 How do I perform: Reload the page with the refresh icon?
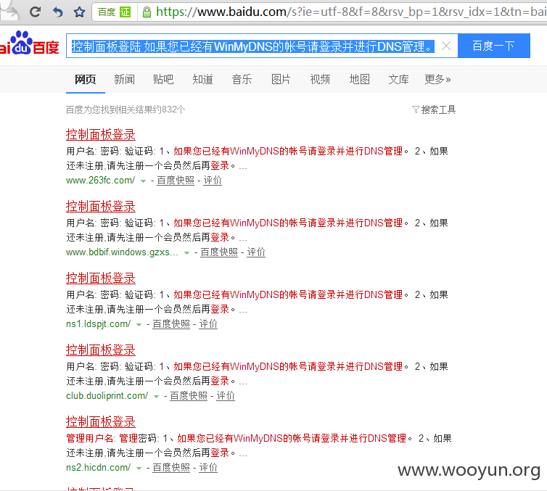pyautogui.click(x=35, y=12)
